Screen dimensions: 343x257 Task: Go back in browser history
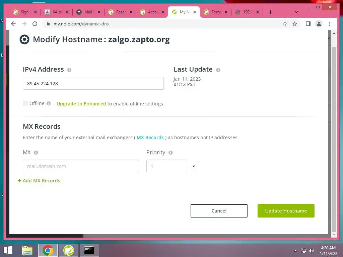[13, 24]
